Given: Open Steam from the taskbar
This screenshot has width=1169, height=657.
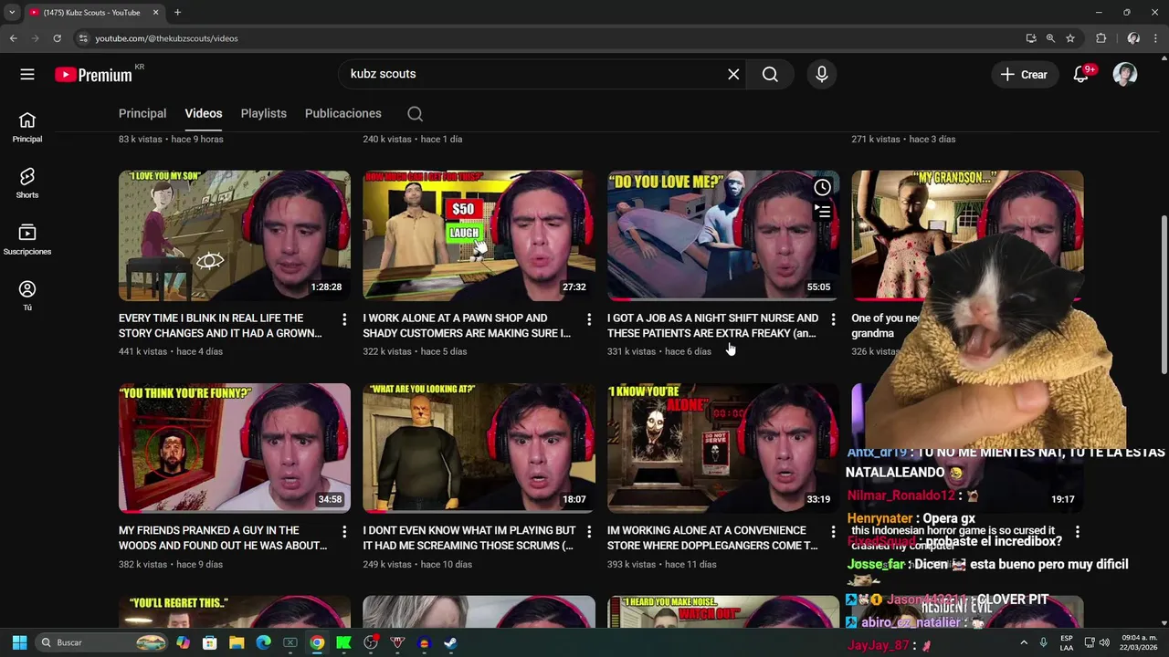Looking at the screenshot, I should (x=450, y=642).
